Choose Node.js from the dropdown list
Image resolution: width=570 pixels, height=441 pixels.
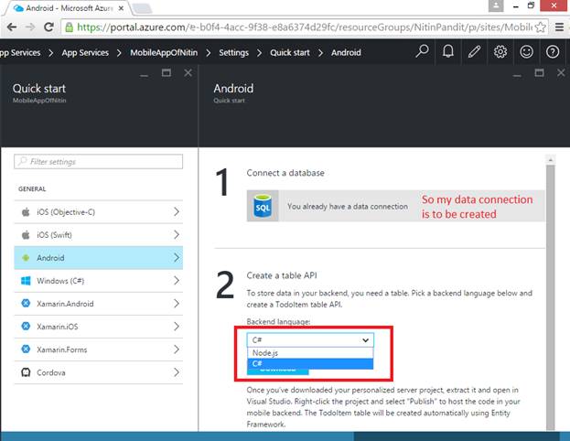310,352
